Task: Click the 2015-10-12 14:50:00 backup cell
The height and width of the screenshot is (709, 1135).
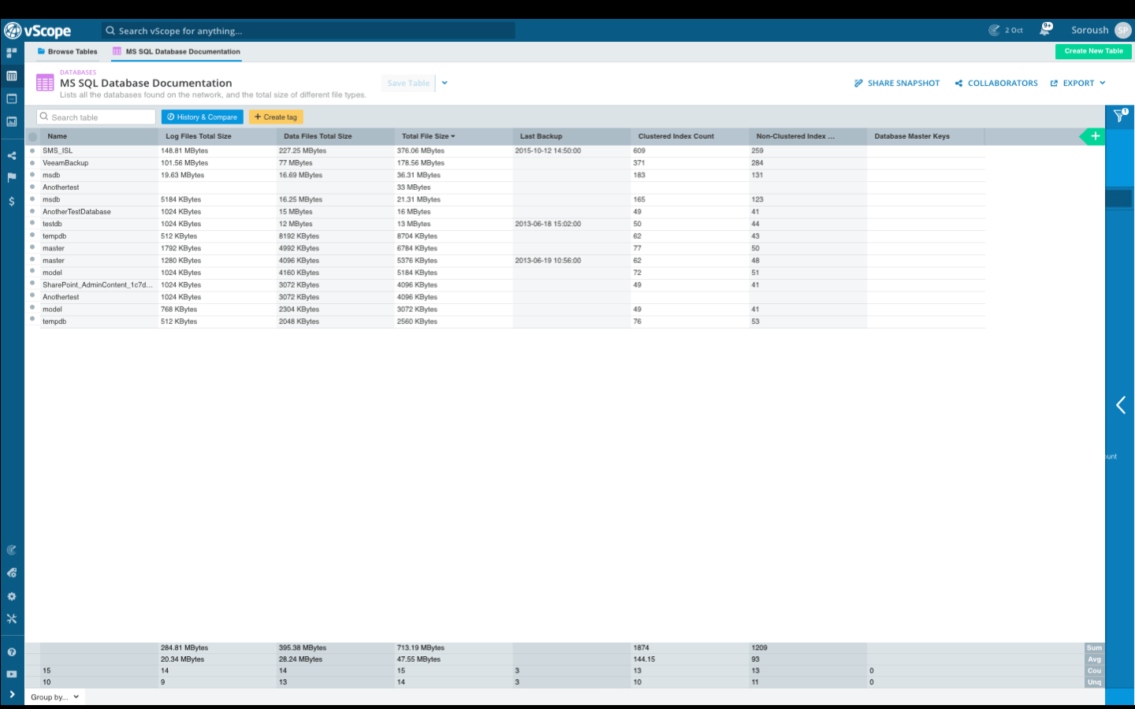Action: (x=548, y=150)
